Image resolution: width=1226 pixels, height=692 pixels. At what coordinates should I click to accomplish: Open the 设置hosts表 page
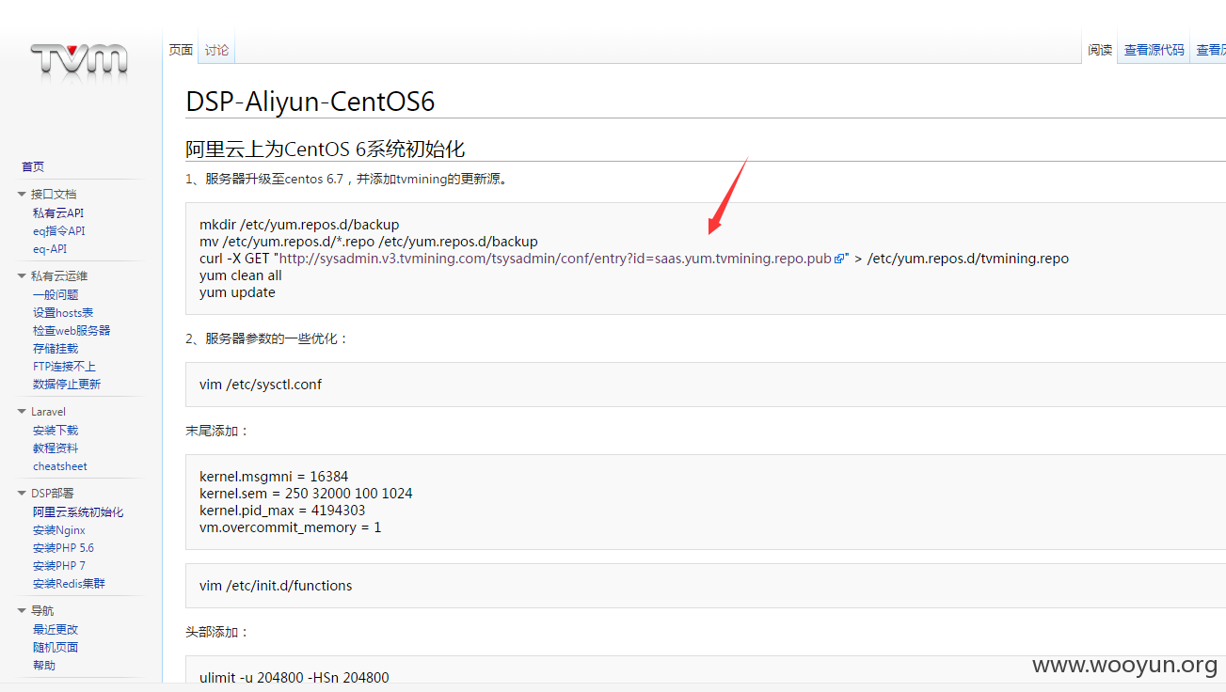tap(63, 313)
